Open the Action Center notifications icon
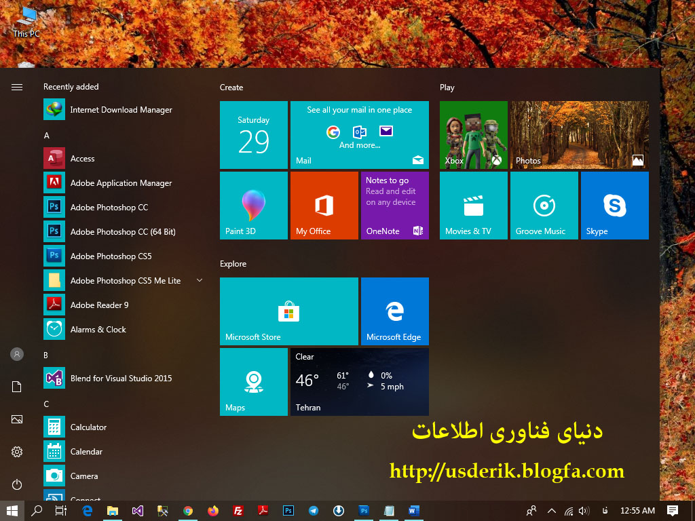Screen dimensions: 695x521 click(x=673, y=511)
